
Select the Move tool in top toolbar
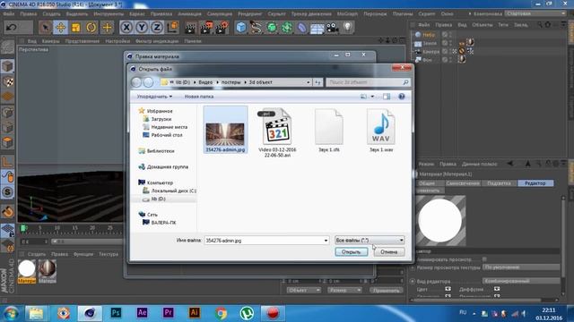click(61, 28)
